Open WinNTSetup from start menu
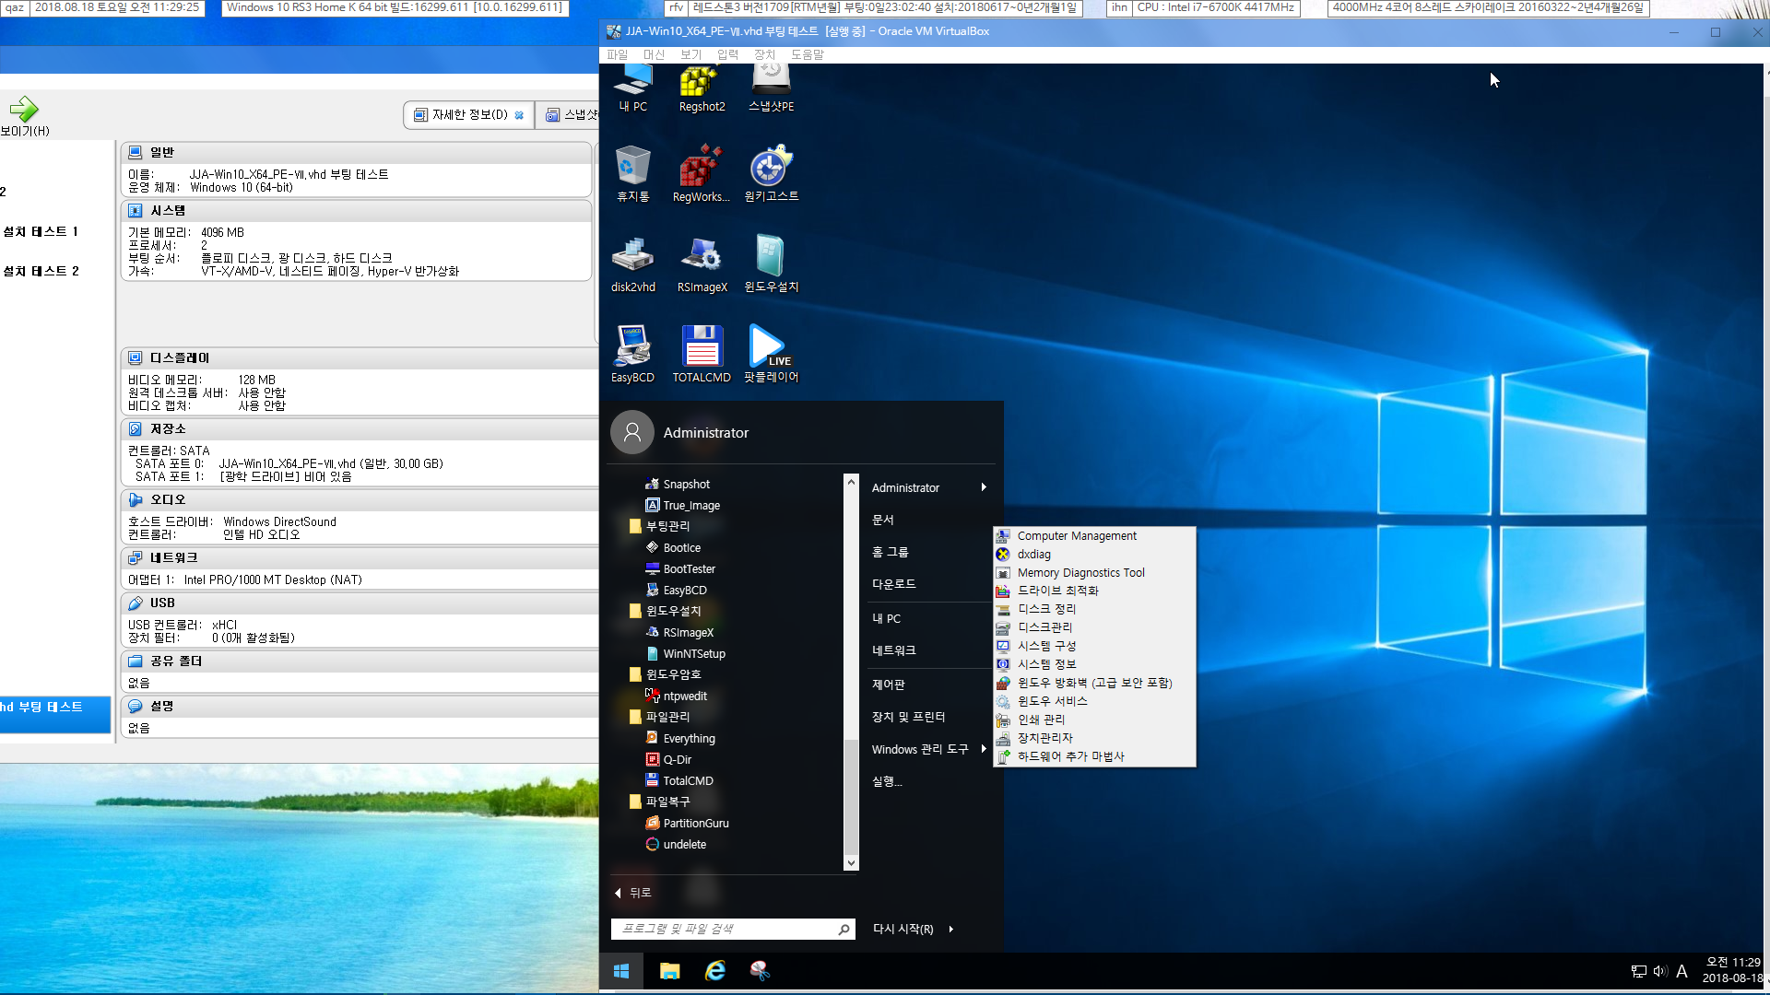Image resolution: width=1770 pixels, height=995 pixels. click(686, 653)
